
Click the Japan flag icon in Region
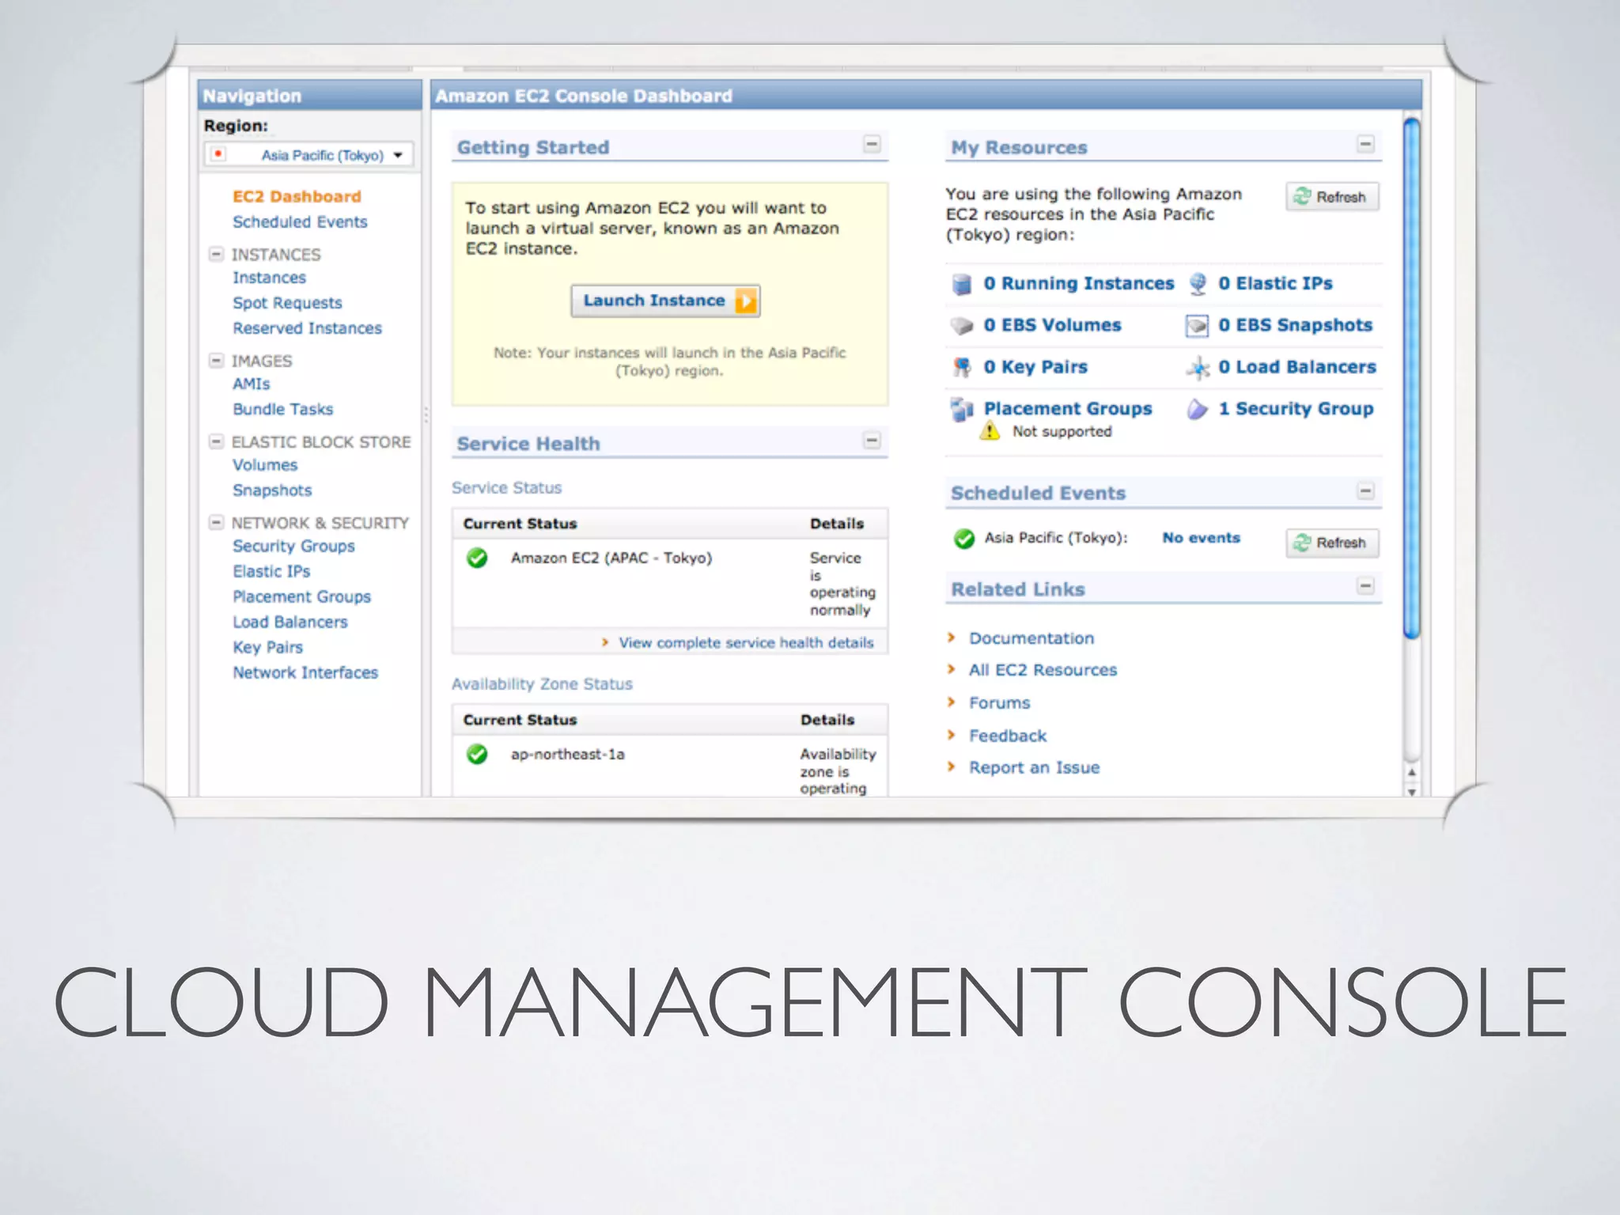point(218,154)
